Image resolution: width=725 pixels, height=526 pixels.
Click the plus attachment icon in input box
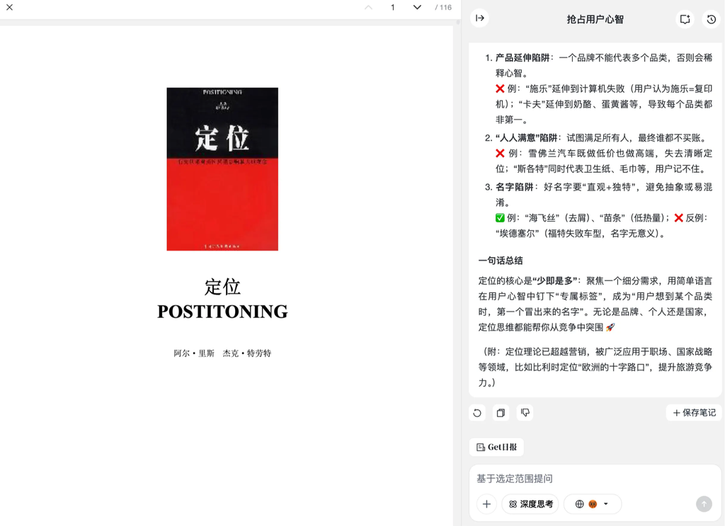tap(486, 504)
